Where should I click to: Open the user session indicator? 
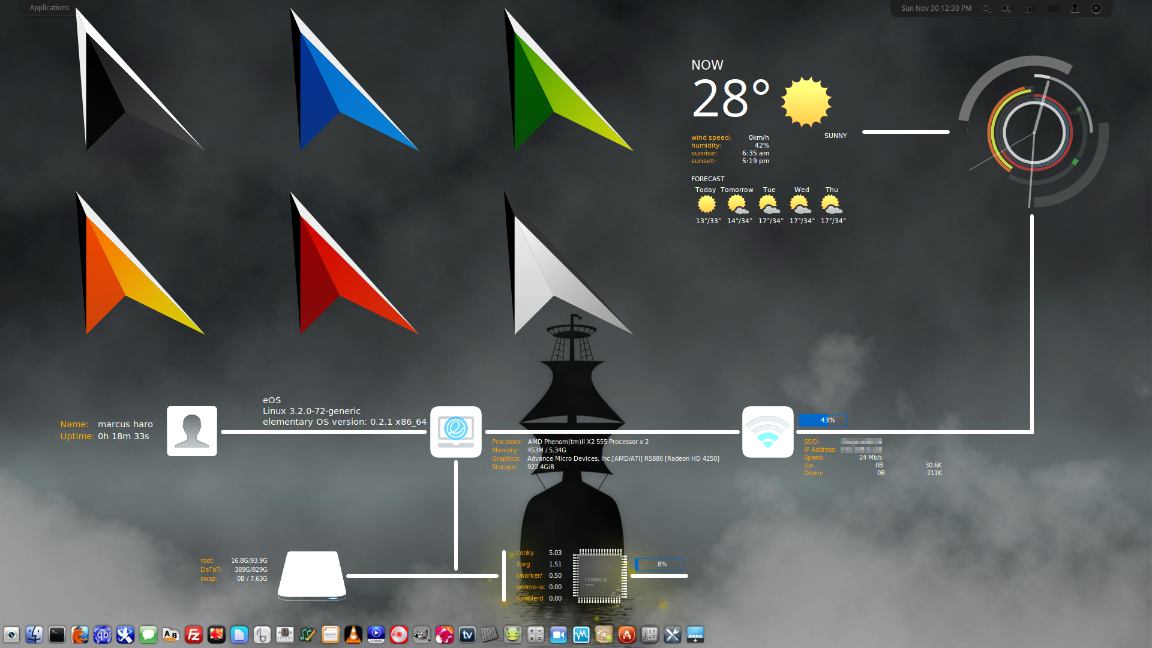(1075, 8)
